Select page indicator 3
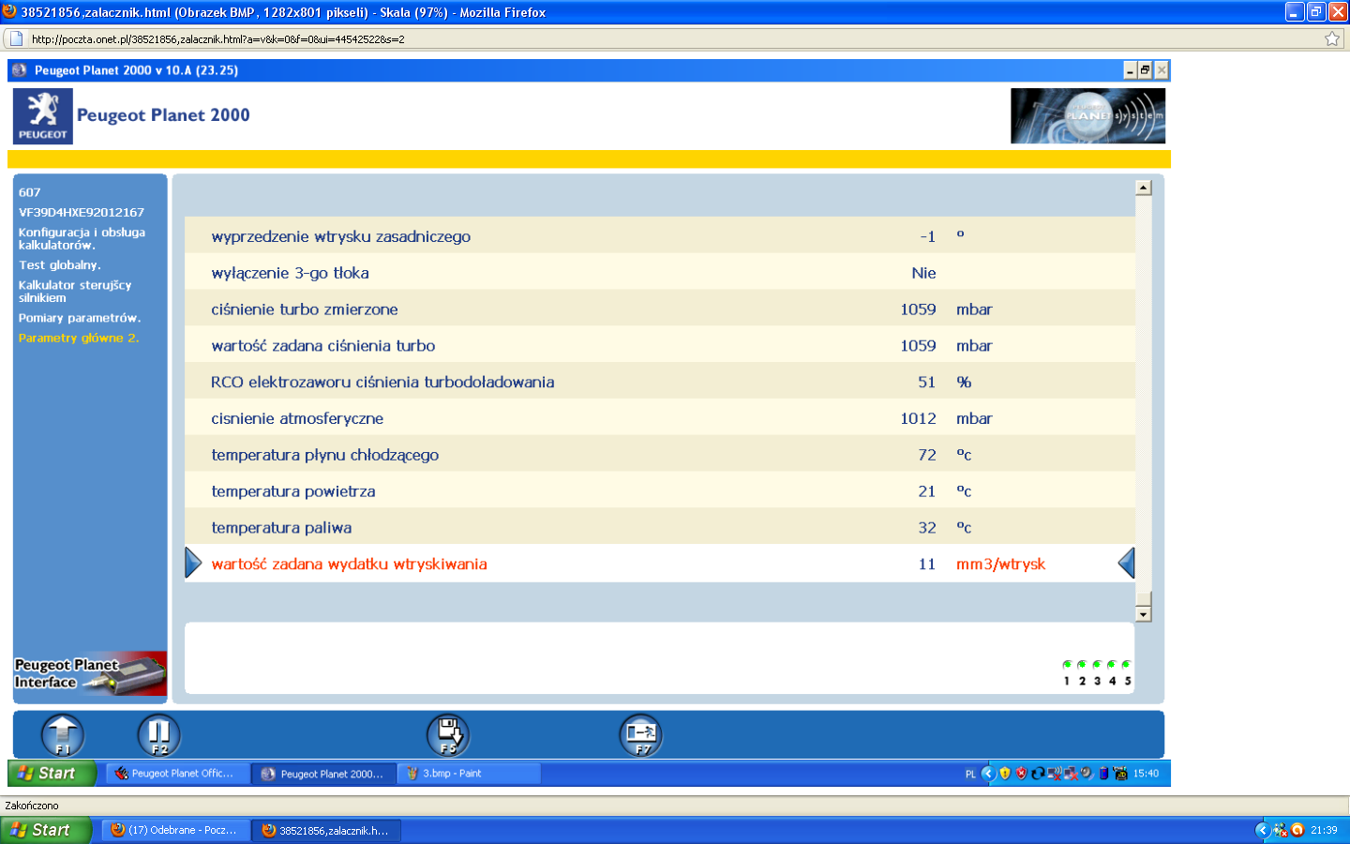 [1097, 672]
